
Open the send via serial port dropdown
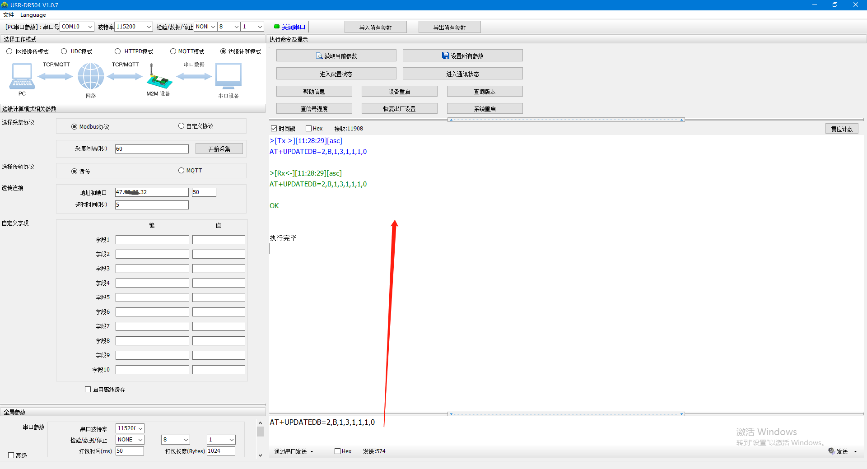click(x=312, y=451)
